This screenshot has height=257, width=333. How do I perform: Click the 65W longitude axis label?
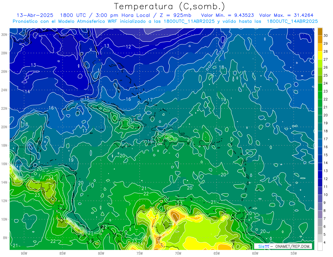(x=217, y=253)
